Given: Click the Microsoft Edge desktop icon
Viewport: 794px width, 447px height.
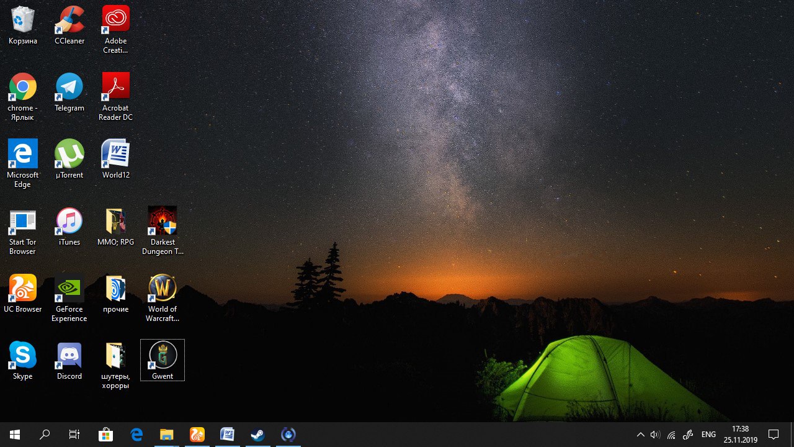Looking at the screenshot, I should coord(23,164).
